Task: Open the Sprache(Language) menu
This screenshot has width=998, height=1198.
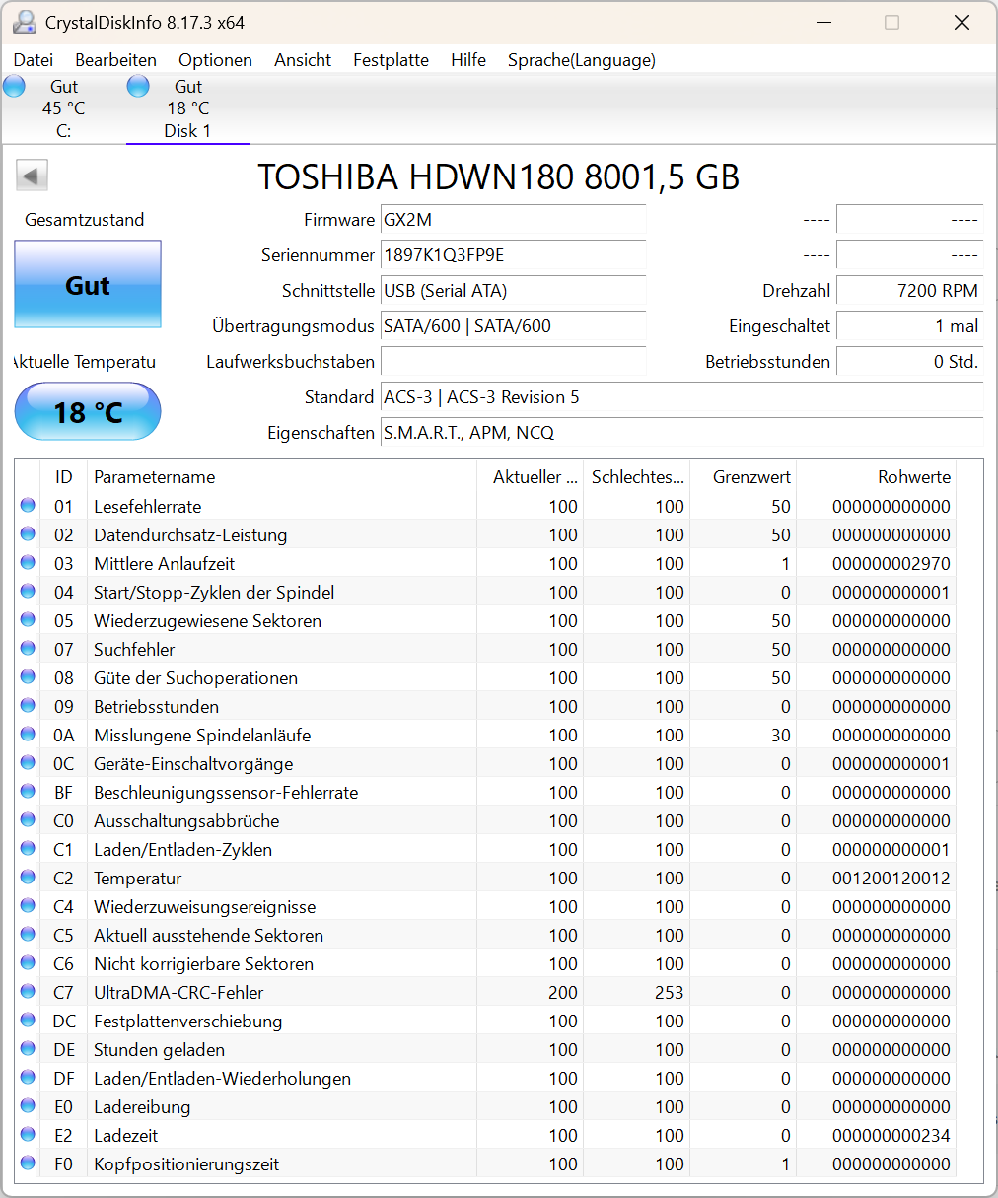Action: coord(581,60)
